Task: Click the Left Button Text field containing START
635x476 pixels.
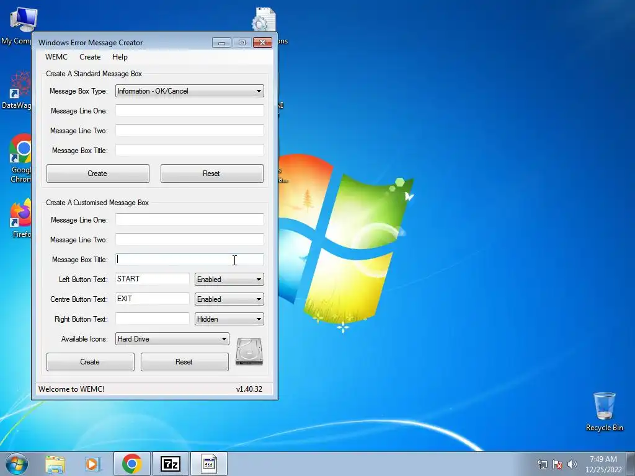Action: click(x=153, y=279)
